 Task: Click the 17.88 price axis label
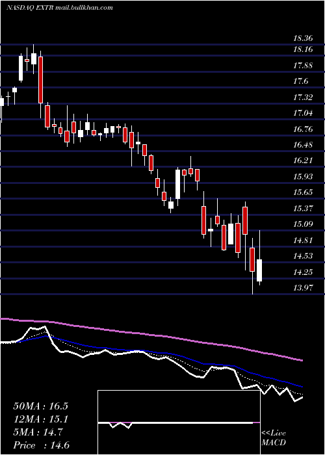(x=303, y=66)
